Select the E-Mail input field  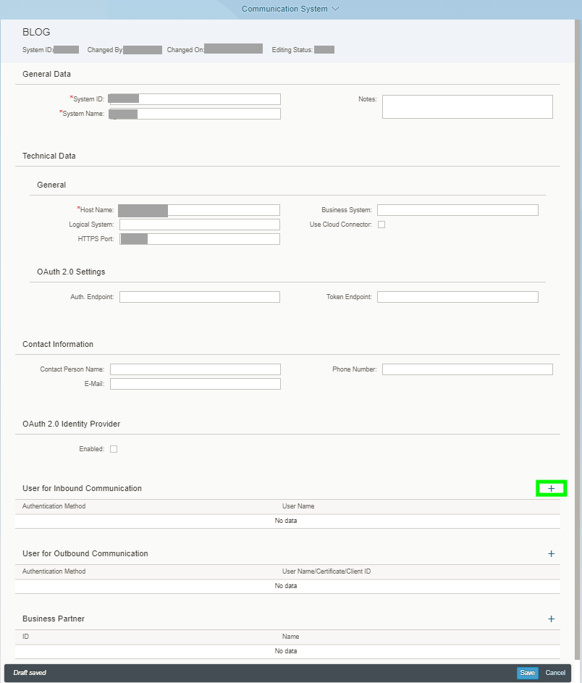[195, 384]
